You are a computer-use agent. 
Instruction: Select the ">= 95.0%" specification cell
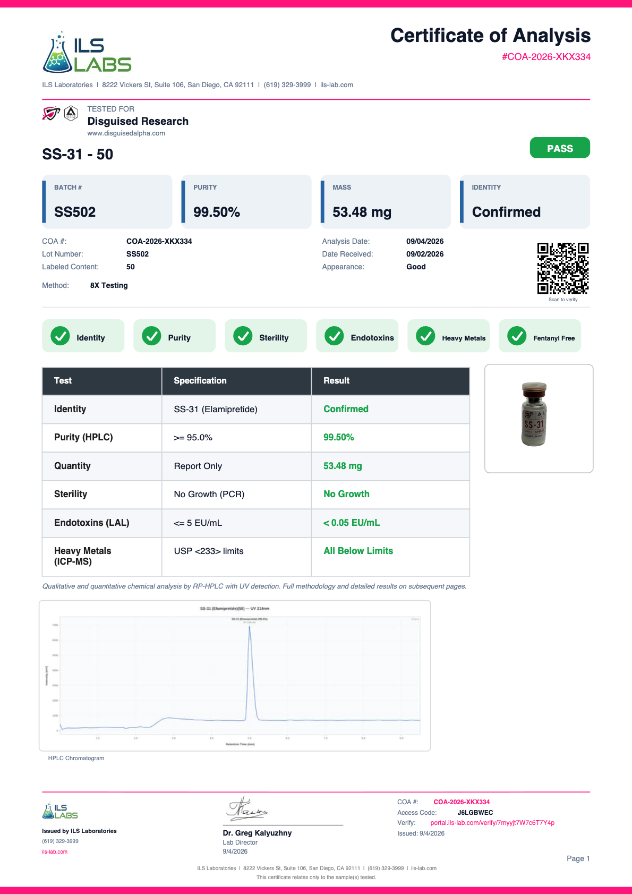point(236,438)
